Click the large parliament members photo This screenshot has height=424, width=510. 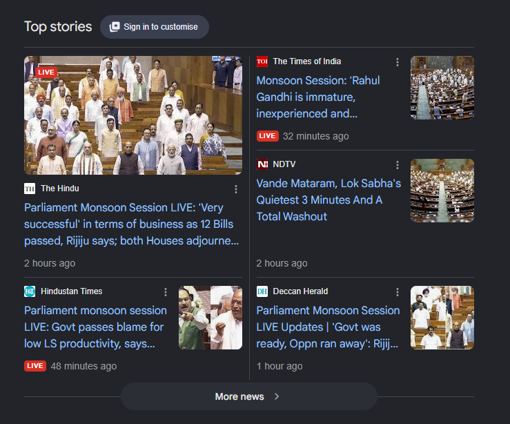(133, 115)
